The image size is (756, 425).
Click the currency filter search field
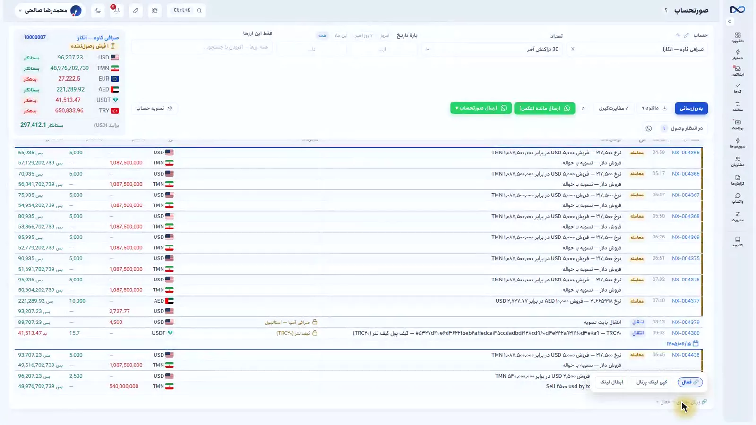(202, 47)
